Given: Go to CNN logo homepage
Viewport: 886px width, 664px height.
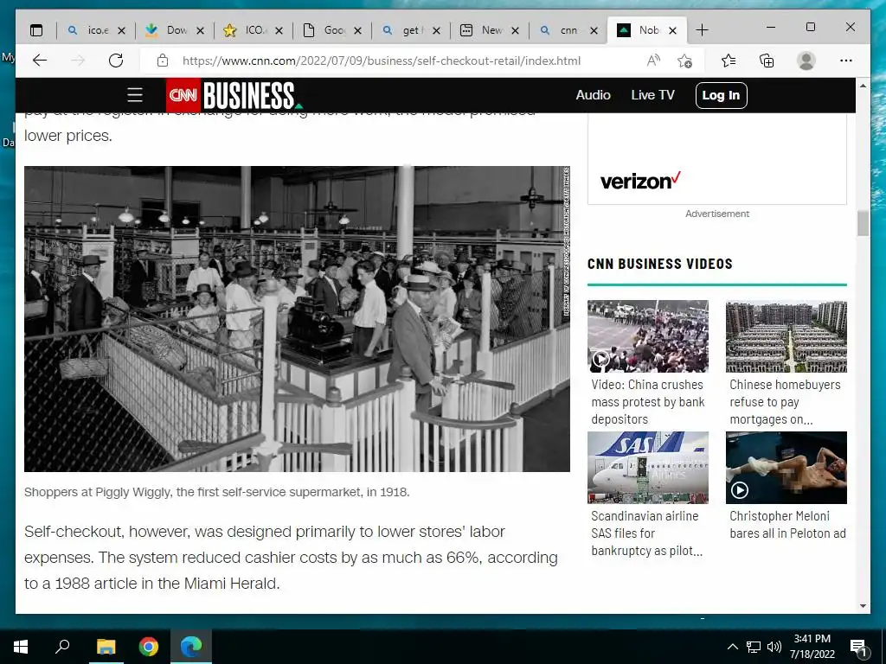Looking at the screenshot, I should (x=183, y=95).
